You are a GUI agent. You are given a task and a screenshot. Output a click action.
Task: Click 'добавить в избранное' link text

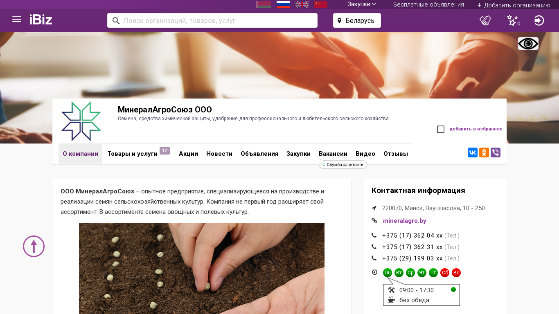[x=476, y=129]
